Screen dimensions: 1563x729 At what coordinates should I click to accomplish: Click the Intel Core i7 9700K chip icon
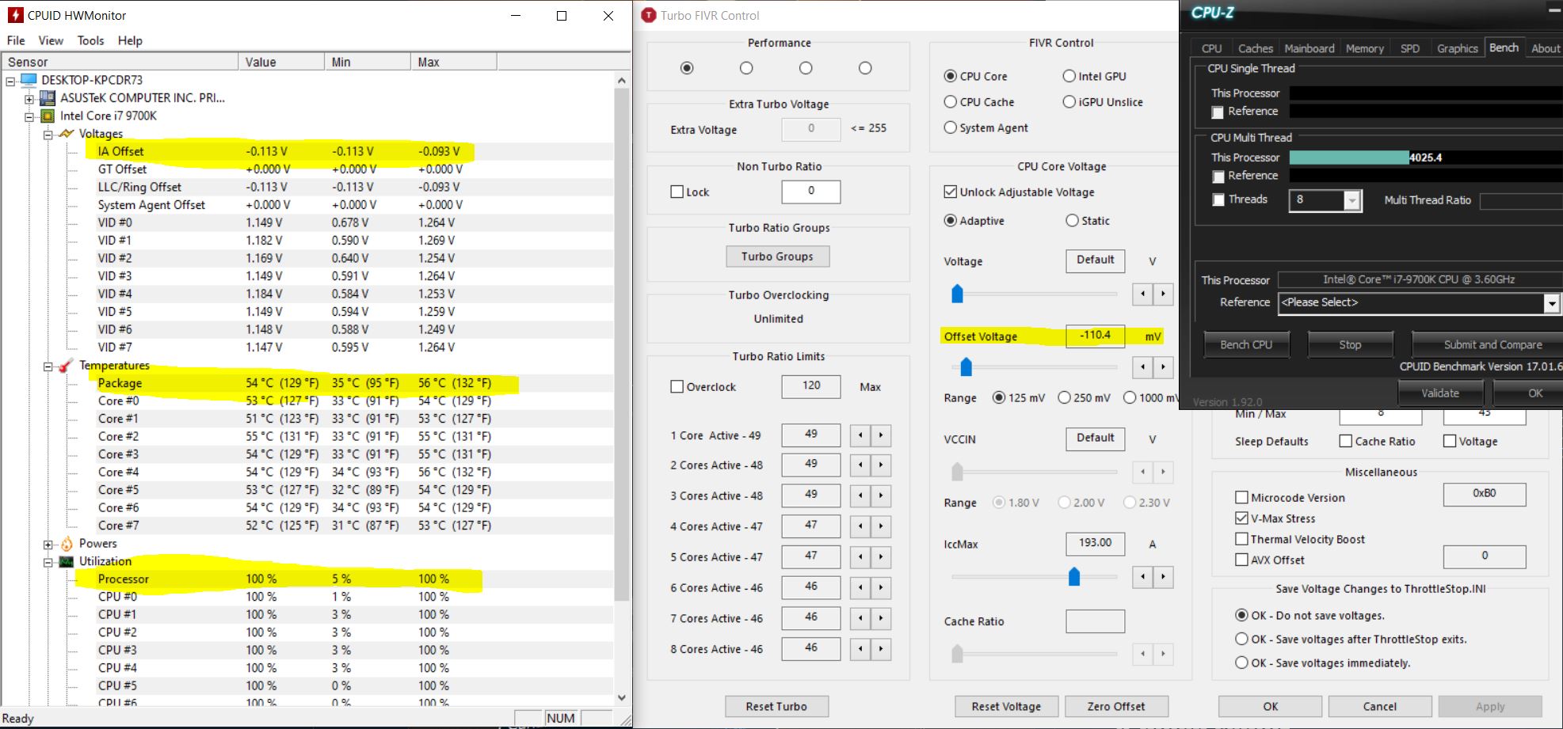click(48, 116)
